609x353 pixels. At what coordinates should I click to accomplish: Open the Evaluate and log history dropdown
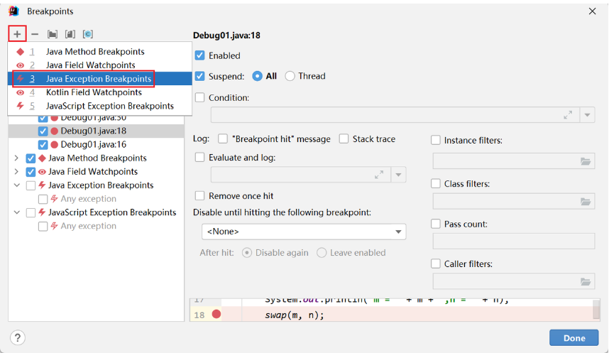(x=398, y=175)
